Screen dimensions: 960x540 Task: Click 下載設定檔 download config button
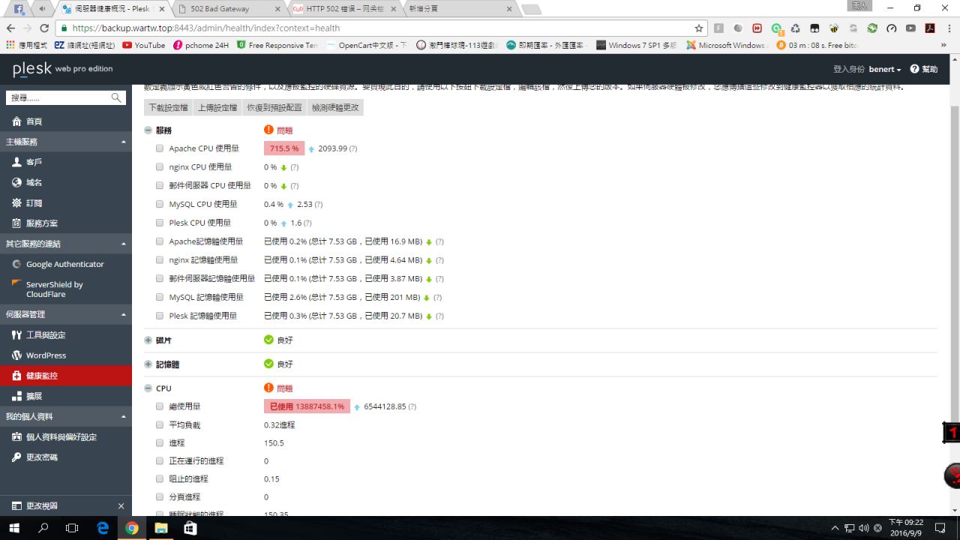(168, 108)
